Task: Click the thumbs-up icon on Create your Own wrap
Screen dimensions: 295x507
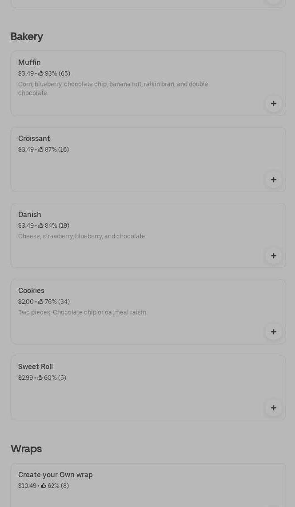Action: tap(44, 486)
